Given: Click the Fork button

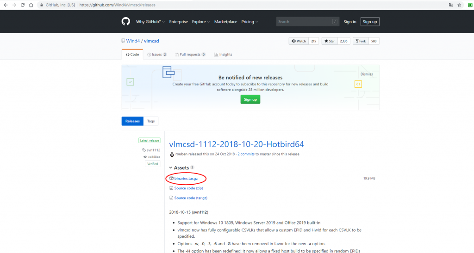Looking at the screenshot, I should (x=361, y=41).
